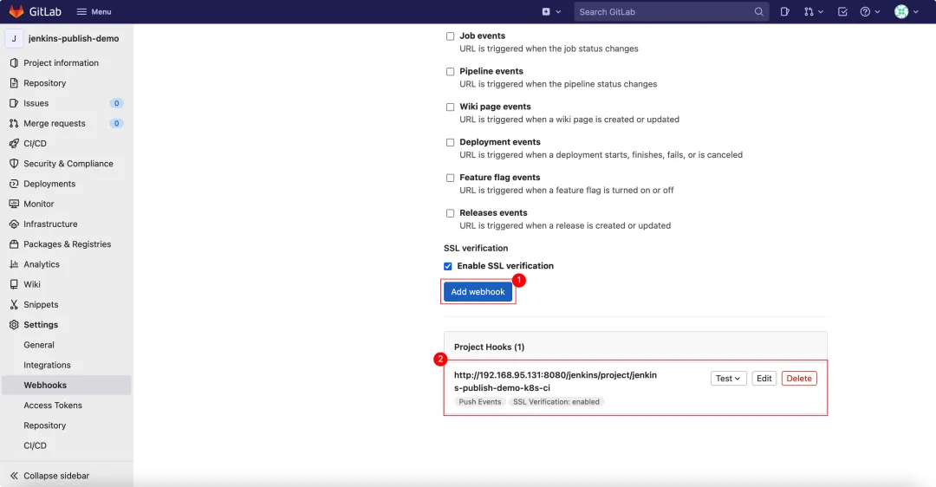
Task: Click the SSL verification section heading
Action: [476, 249]
